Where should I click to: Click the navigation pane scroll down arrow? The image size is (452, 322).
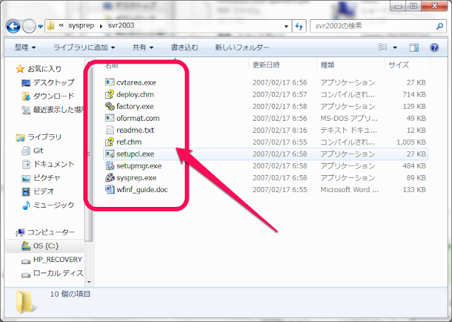coord(89,282)
